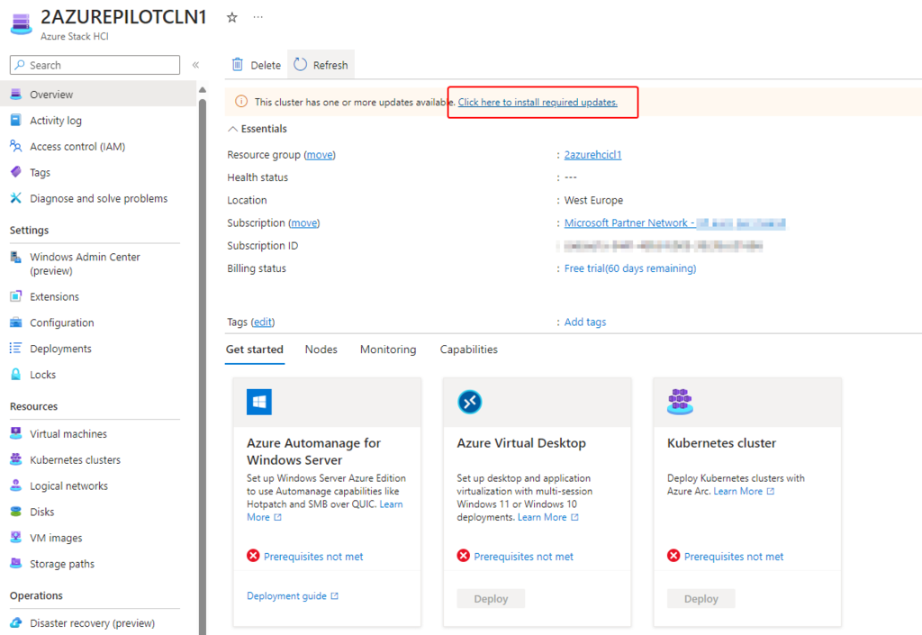Collapse the left sidebar menu with chevrons
This screenshot has height=635, width=922.
(195, 65)
